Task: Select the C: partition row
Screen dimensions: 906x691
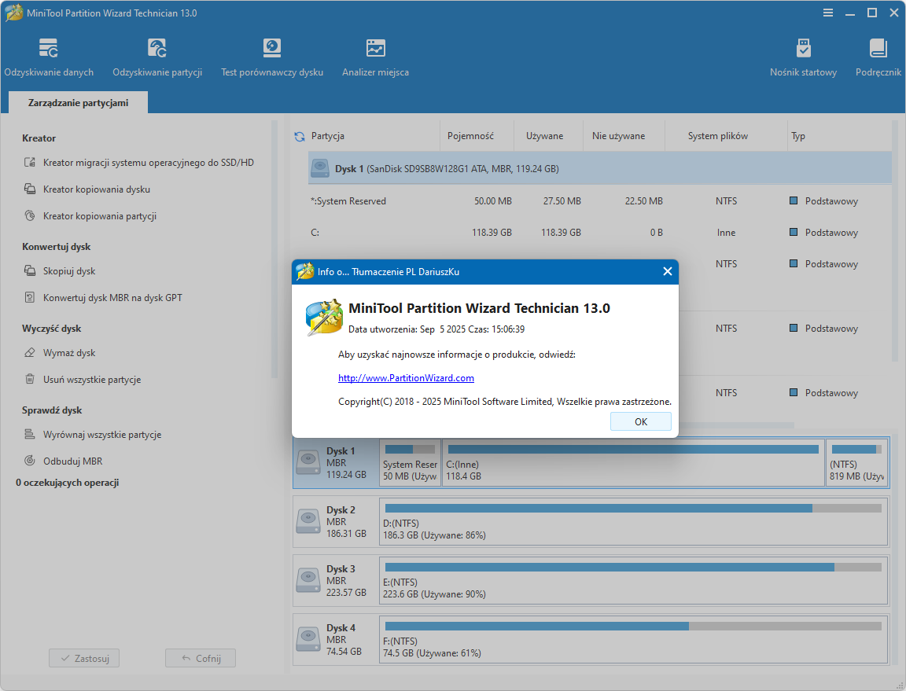Action: click(x=599, y=232)
